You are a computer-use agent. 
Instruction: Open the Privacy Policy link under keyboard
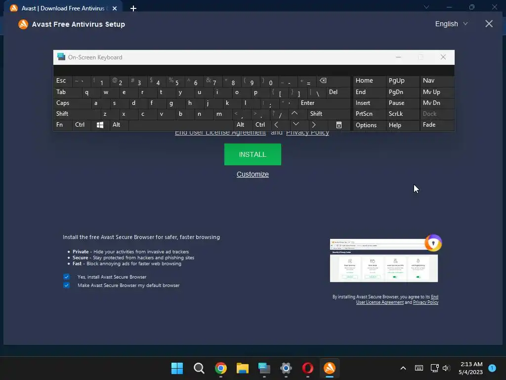coord(307,133)
